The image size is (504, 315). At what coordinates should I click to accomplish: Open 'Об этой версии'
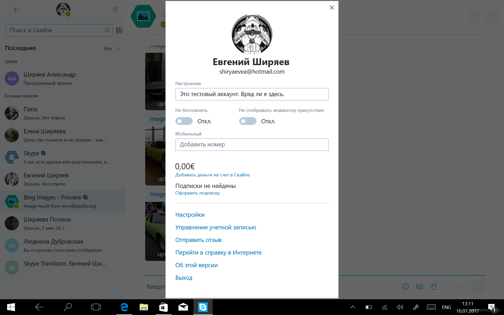(197, 265)
